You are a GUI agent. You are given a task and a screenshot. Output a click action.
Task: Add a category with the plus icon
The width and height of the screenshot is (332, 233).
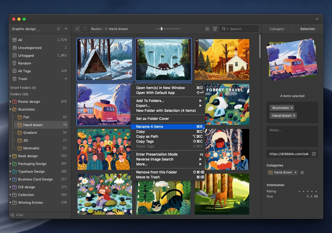302,172
